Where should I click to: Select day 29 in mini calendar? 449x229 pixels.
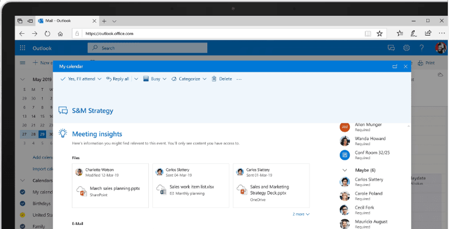pos(43,134)
